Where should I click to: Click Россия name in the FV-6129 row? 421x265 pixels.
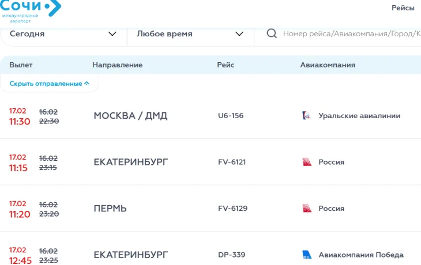tap(332, 209)
